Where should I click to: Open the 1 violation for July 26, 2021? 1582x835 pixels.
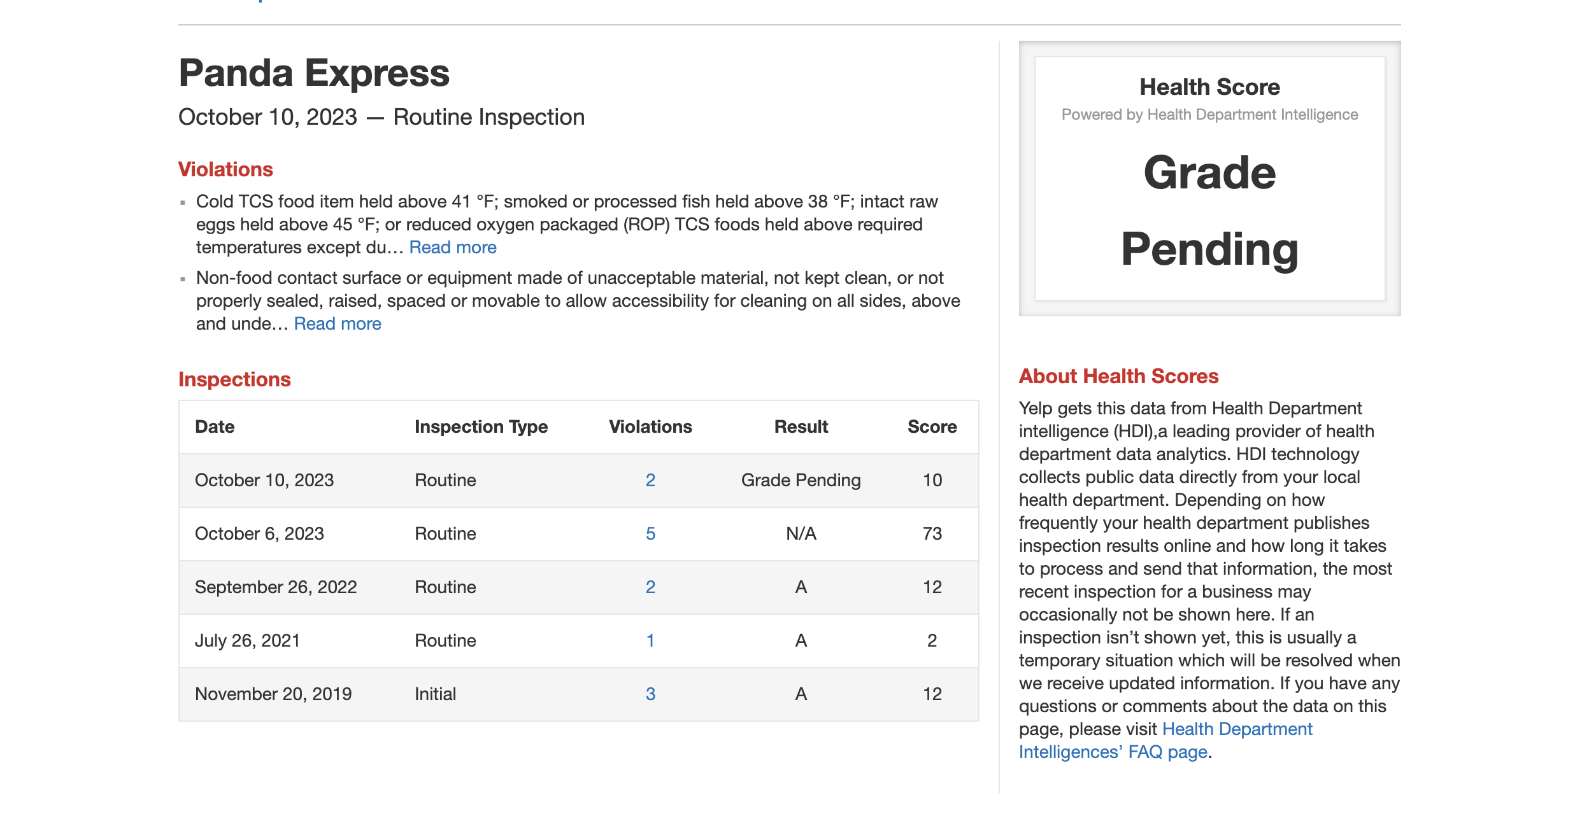[x=650, y=641]
